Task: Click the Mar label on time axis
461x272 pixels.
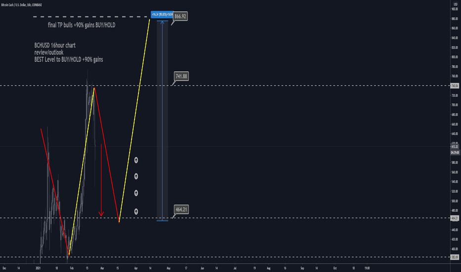Action: tap(102, 268)
